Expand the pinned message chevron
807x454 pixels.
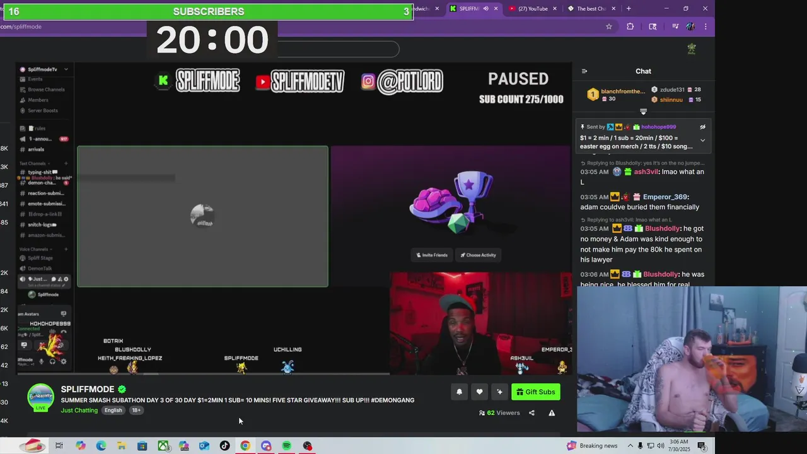(x=702, y=140)
